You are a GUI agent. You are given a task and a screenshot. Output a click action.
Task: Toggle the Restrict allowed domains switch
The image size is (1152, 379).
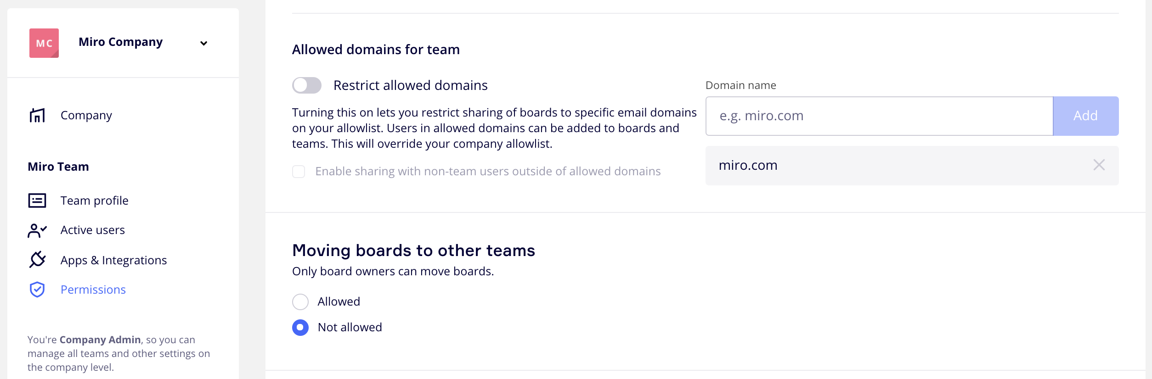tap(307, 85)
